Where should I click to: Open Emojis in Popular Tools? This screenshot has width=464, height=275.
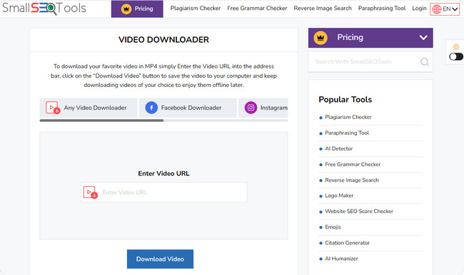333,227
